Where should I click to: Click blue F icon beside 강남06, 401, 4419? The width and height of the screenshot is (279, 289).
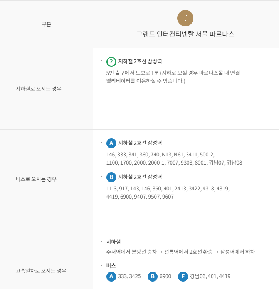coord(183,277)
